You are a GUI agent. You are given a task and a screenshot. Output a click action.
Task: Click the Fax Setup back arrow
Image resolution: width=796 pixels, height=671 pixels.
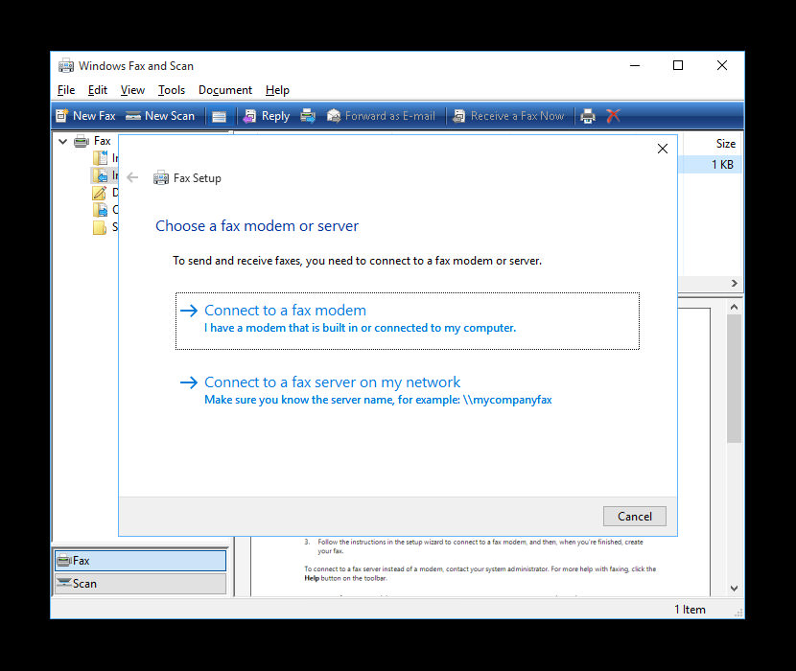[x=132, y=177]
